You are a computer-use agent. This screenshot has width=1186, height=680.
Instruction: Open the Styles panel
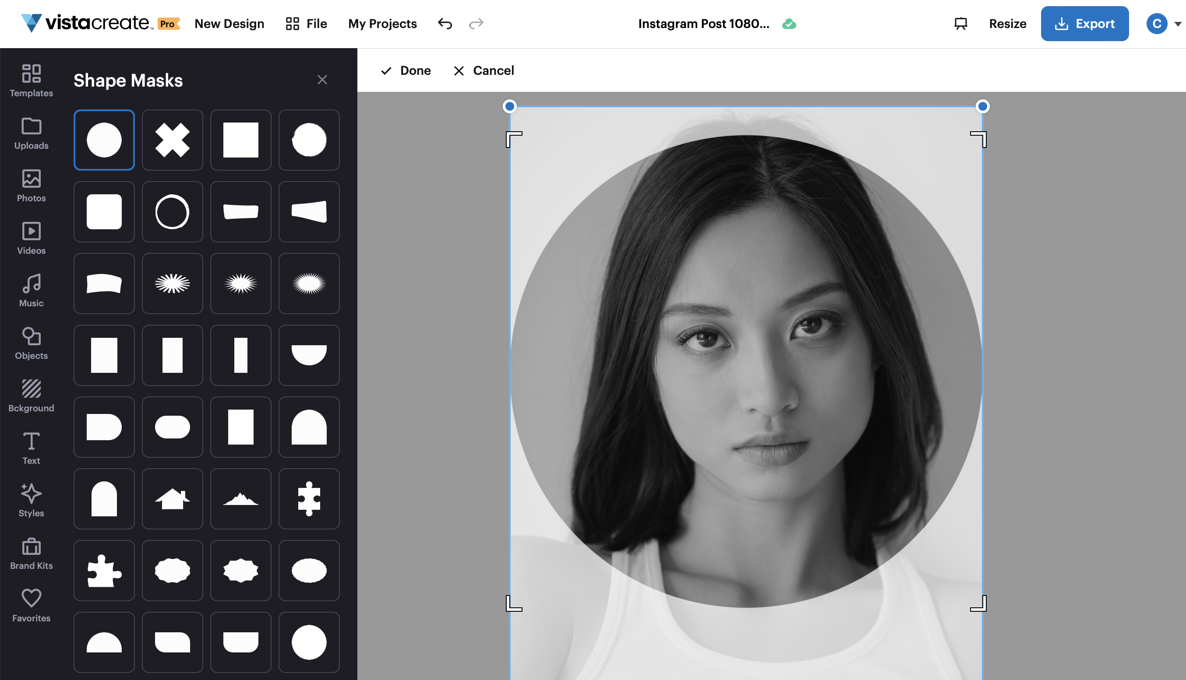point(31,501)
